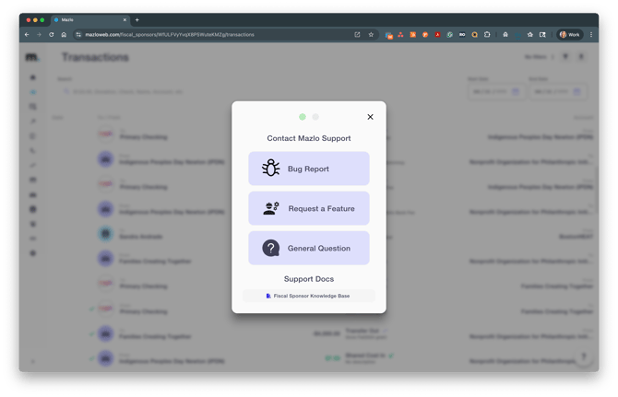Select the General Question option
Screen dimensions: 618x397
(309, 248)
